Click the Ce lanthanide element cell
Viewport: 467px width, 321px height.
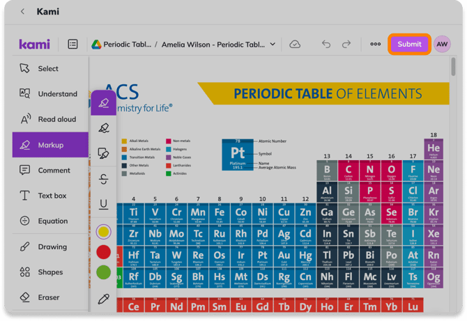coord(134,305)
